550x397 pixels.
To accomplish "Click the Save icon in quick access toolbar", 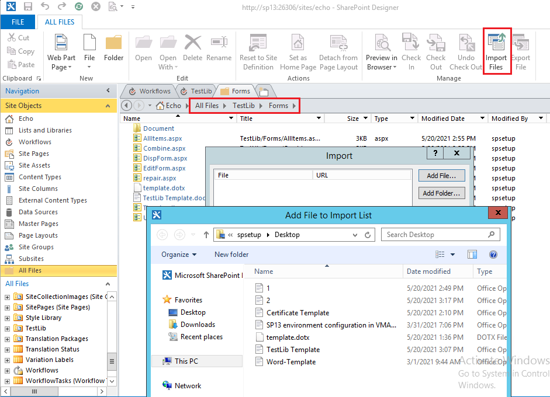I will tap(27, 6).
